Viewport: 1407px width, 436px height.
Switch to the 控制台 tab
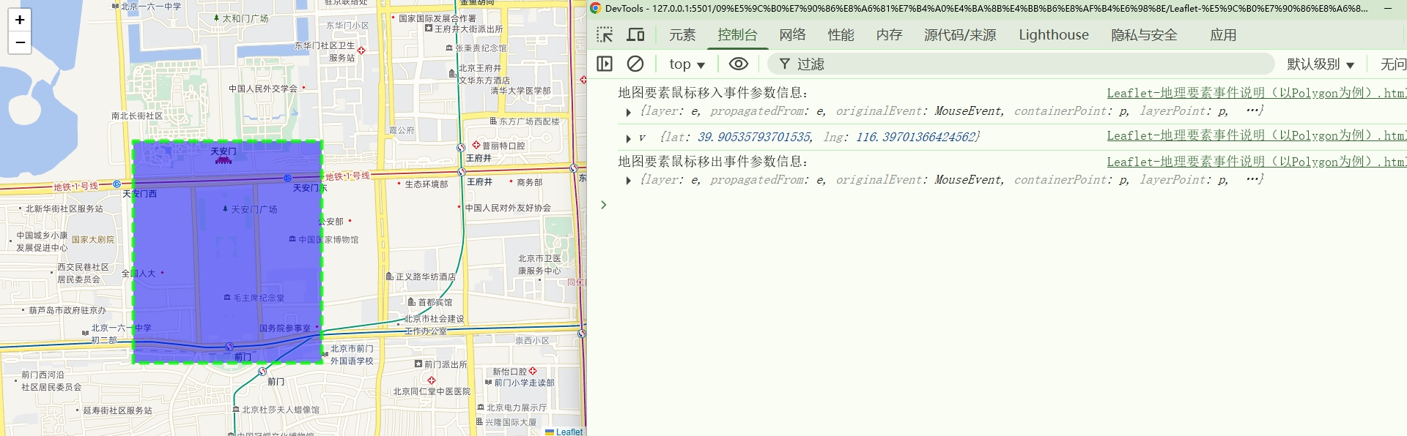click(x=737, y=34)
